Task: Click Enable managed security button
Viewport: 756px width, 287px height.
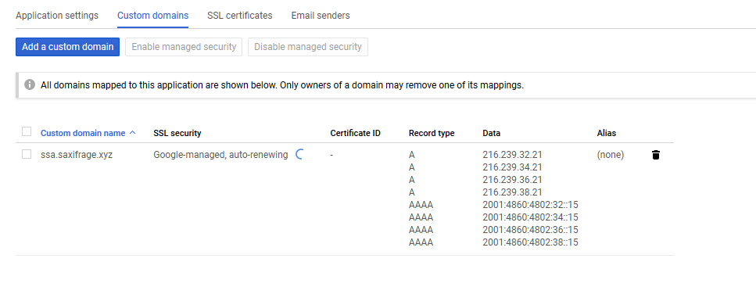Action: tap(184, 47)
